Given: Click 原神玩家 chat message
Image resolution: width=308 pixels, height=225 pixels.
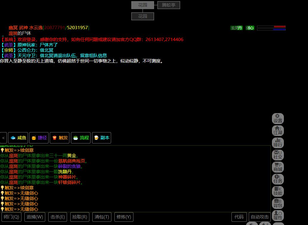Looking at the screenshot, I should click(29, 45).
